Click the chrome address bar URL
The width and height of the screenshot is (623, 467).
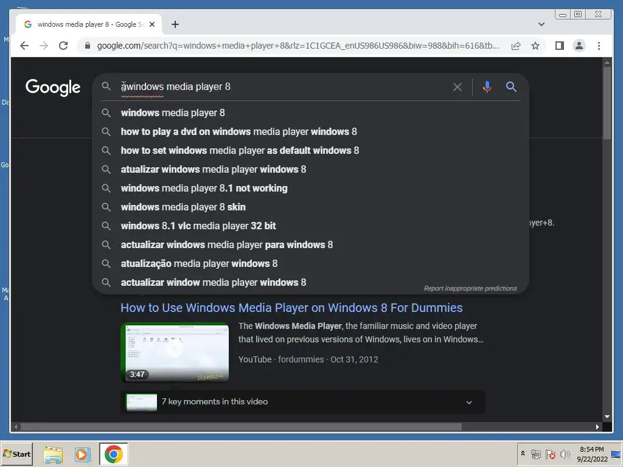(x=298, y=46)
